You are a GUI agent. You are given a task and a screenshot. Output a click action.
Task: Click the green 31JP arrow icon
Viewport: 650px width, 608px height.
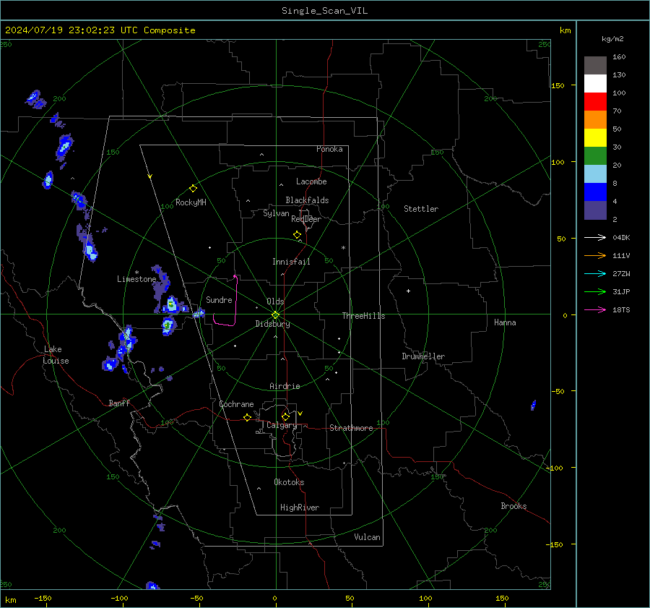click(595, 292)
